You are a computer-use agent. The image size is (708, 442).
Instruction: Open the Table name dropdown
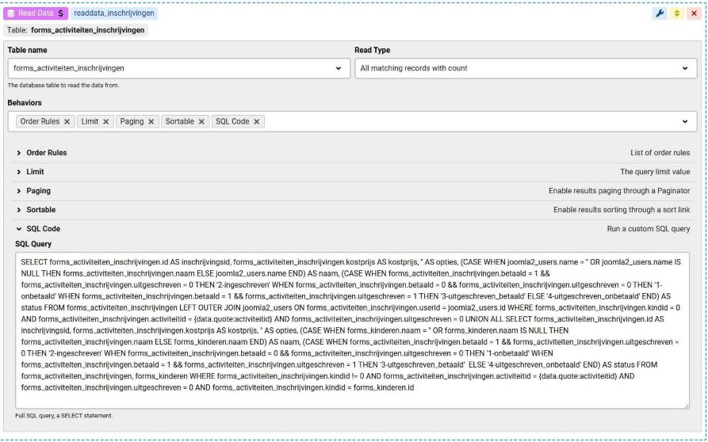coord(339,68)
